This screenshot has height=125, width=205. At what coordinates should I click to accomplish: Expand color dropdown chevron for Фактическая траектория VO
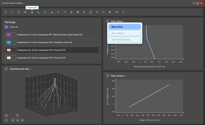(x=13, y=35)
